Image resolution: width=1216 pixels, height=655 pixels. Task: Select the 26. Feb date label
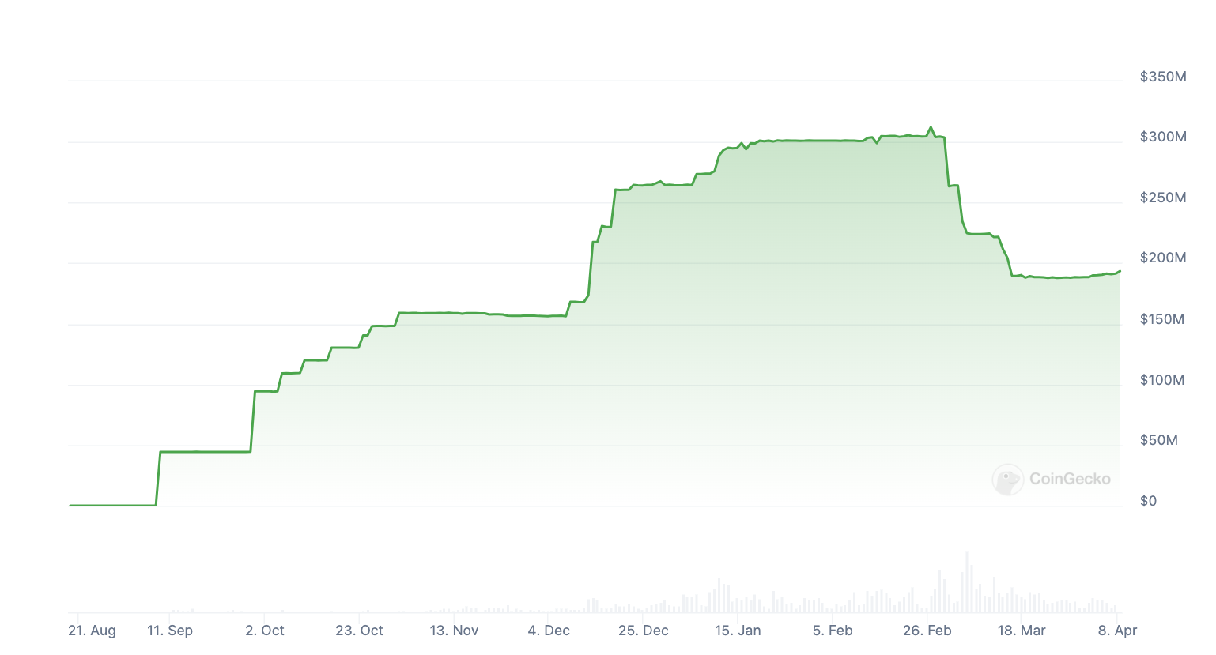point(927,631)
